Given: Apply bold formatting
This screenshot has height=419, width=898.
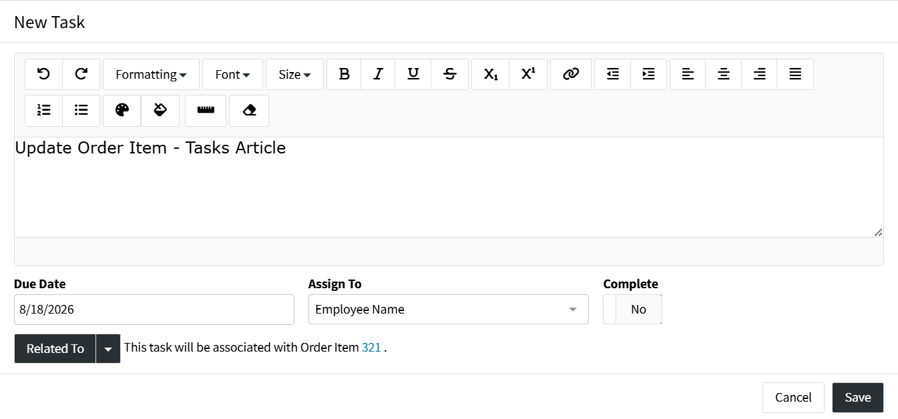Looking at the screenshot, I should [x=345, y=74].
